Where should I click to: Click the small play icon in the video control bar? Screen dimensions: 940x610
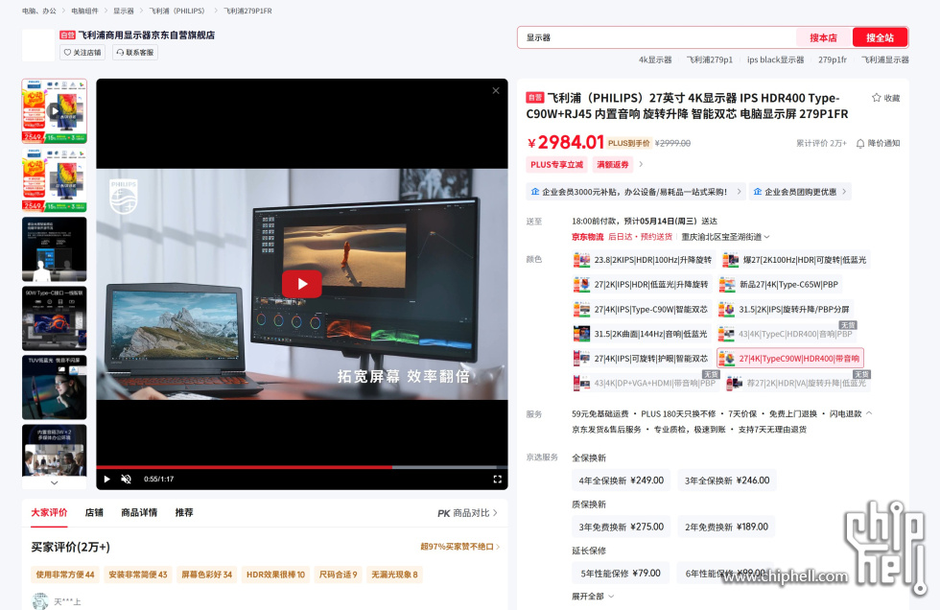pos(107,479)
